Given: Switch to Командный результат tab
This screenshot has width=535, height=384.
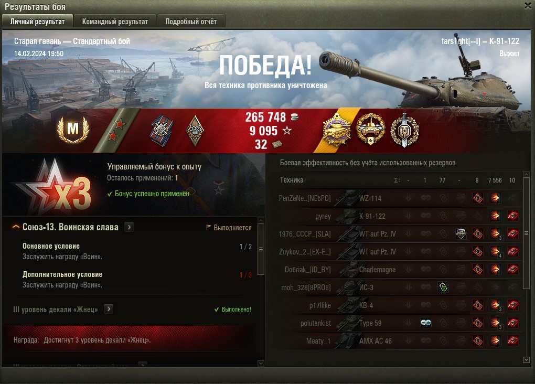Looking at the screenshot, I should (x=115, y=22).
